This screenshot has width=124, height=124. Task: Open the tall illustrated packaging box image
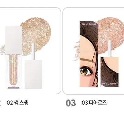pyautogui.click(x=88, y=54)
